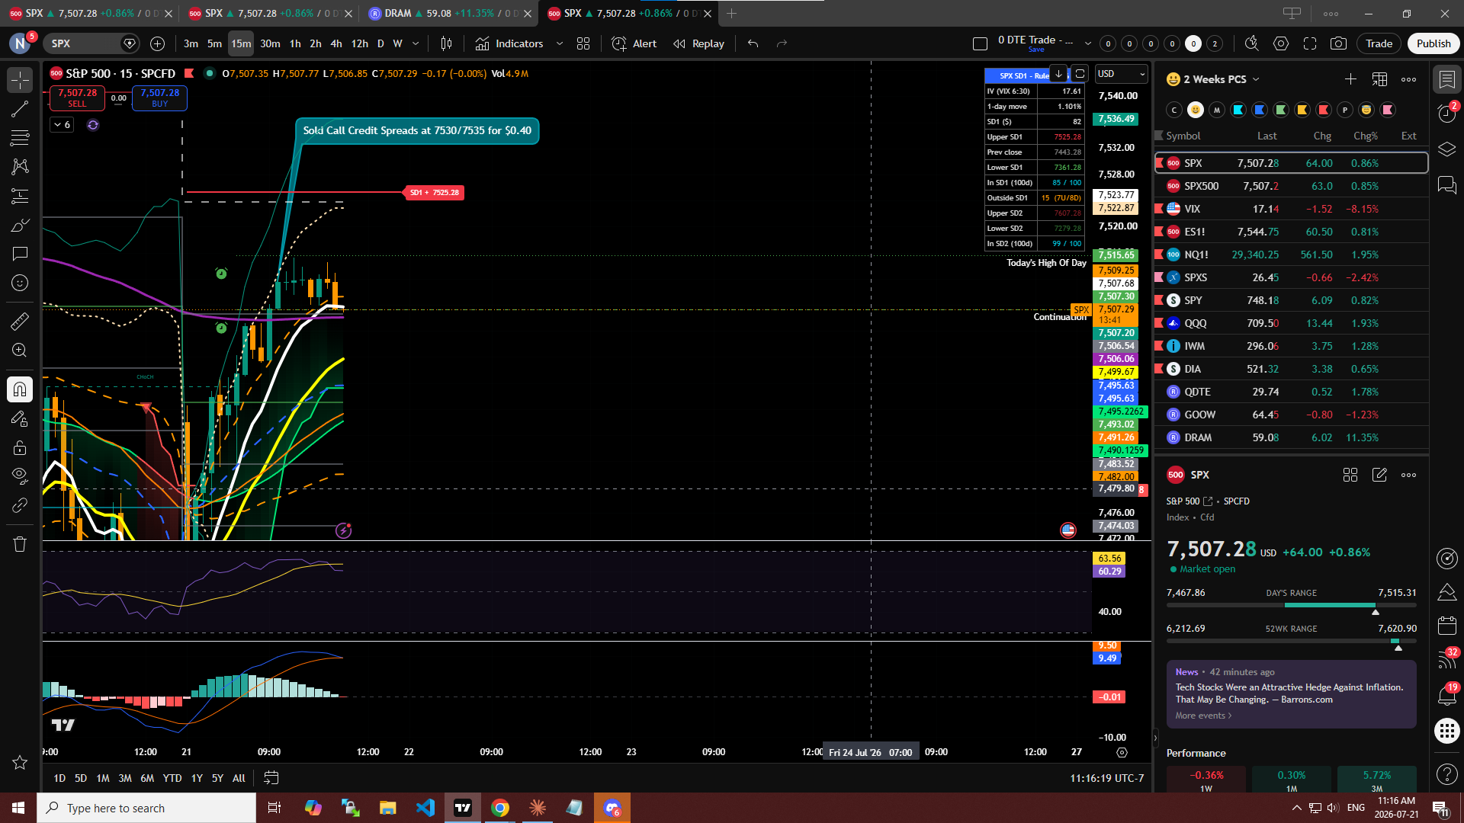Open the Trade panel button
The width and height of the screenshot is (1464, 823).
click(1379, 43)
